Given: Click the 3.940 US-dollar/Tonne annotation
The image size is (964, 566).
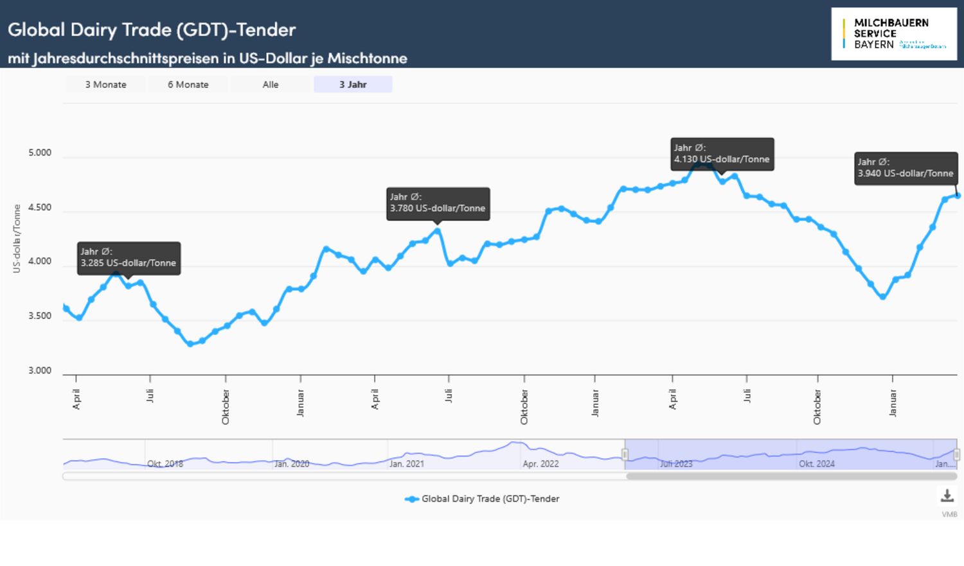Looking at the screenshot, I should click(x=905, y=168).
